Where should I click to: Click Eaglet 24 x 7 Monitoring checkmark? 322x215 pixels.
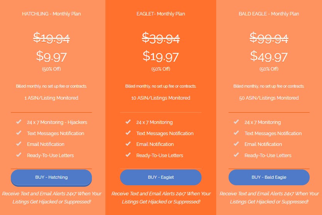(128, 122)
